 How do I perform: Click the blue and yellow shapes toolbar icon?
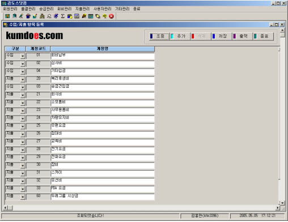70,16
